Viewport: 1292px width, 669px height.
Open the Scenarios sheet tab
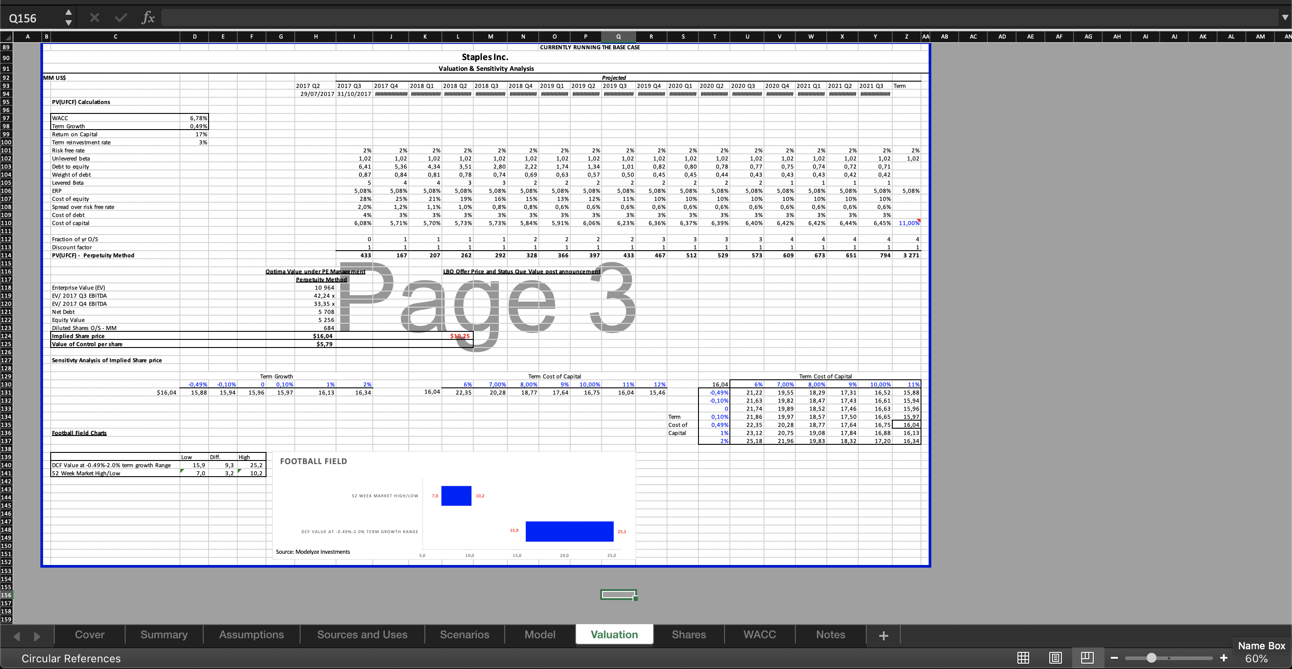[464, 634]
